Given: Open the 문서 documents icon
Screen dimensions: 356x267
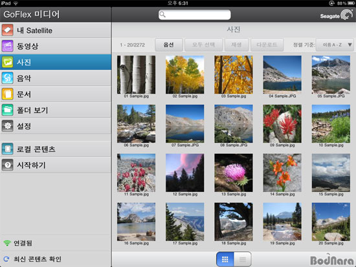Looking at the screenshot, I should (8, 94).
